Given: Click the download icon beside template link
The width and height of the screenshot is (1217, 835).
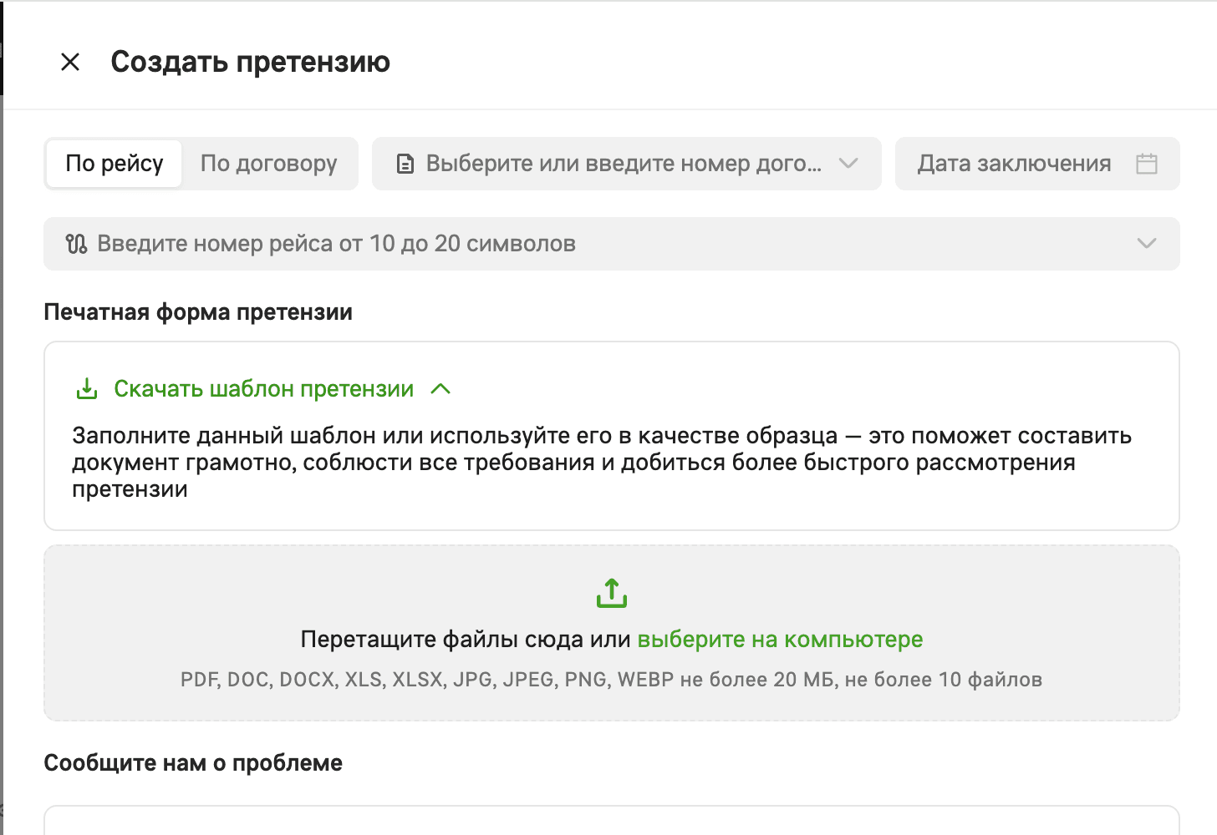Looking at the screenshot, I should pyautogui.click(x=87, y=389).
